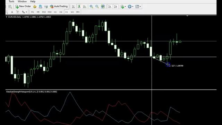This screenshot has width=222, height=125.
Task: Click the crosshair readout '327 / 1.09799'
Action: [177, 66]
